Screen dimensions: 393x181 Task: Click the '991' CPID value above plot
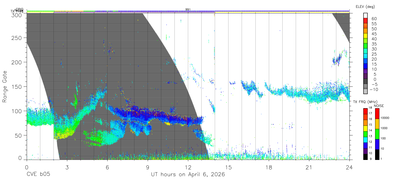188,10
